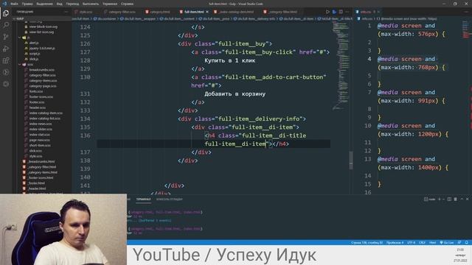Click the main editor vertical scrollbar
The image size is (472, 265).
351,160
